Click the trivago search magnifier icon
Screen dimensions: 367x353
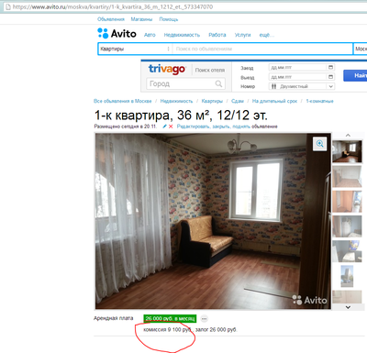click(x=218, y=83)
